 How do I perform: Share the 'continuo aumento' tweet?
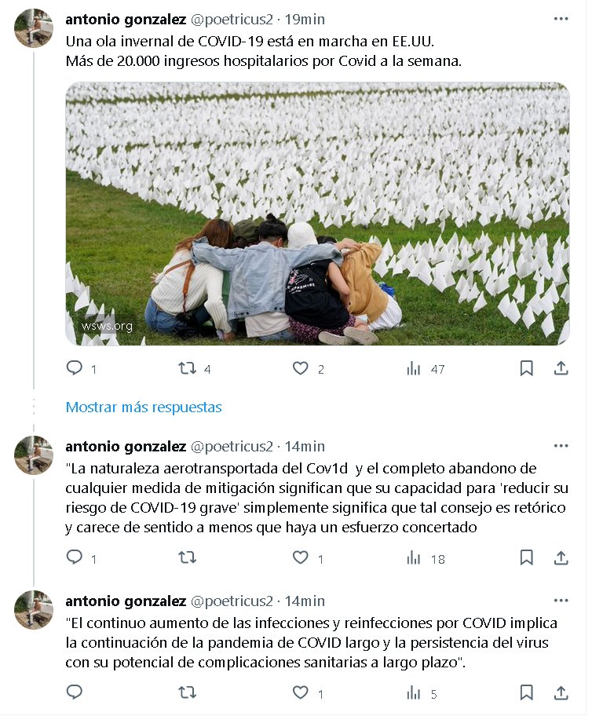(x=561, y=693)
